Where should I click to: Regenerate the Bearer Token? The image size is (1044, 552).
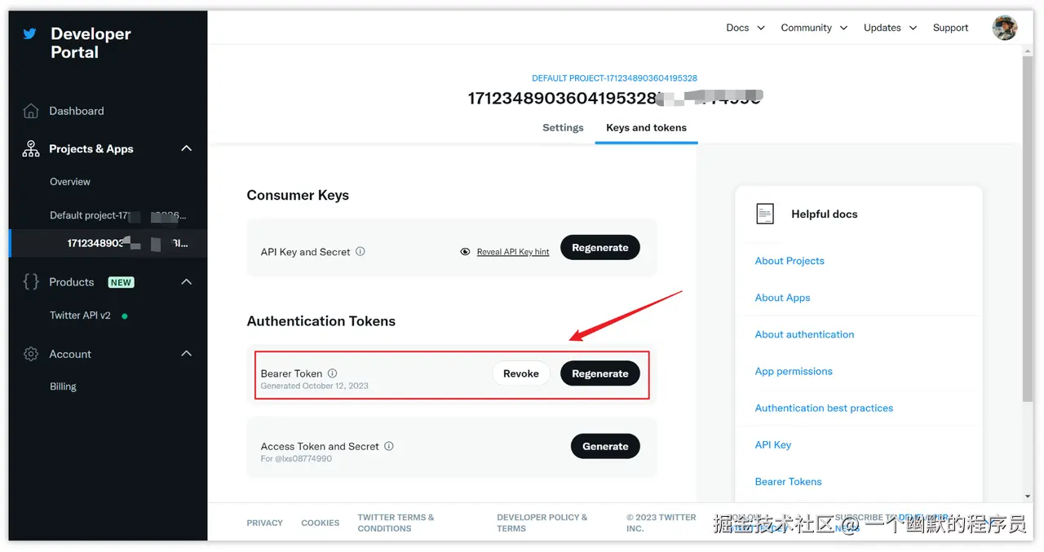tap(600, 373)
